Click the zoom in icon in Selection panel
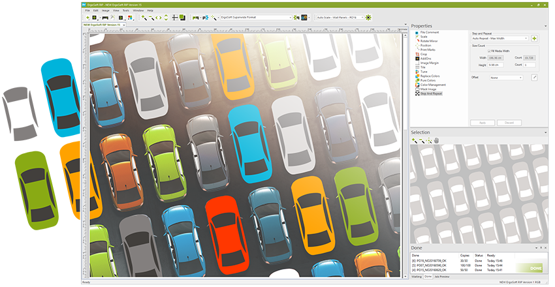The height and width of the screenshot is (287, 555). [415, 140]
